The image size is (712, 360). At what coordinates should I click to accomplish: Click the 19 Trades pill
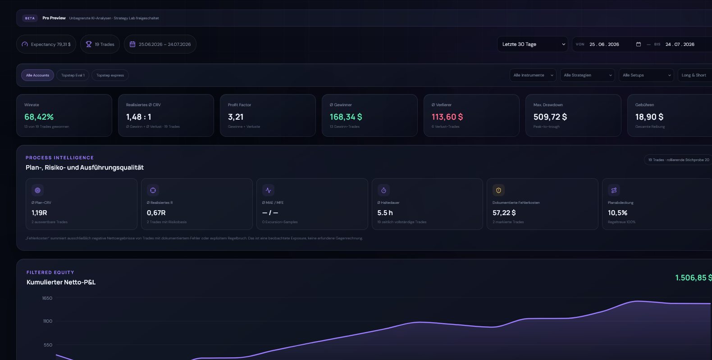pos(100,44)
